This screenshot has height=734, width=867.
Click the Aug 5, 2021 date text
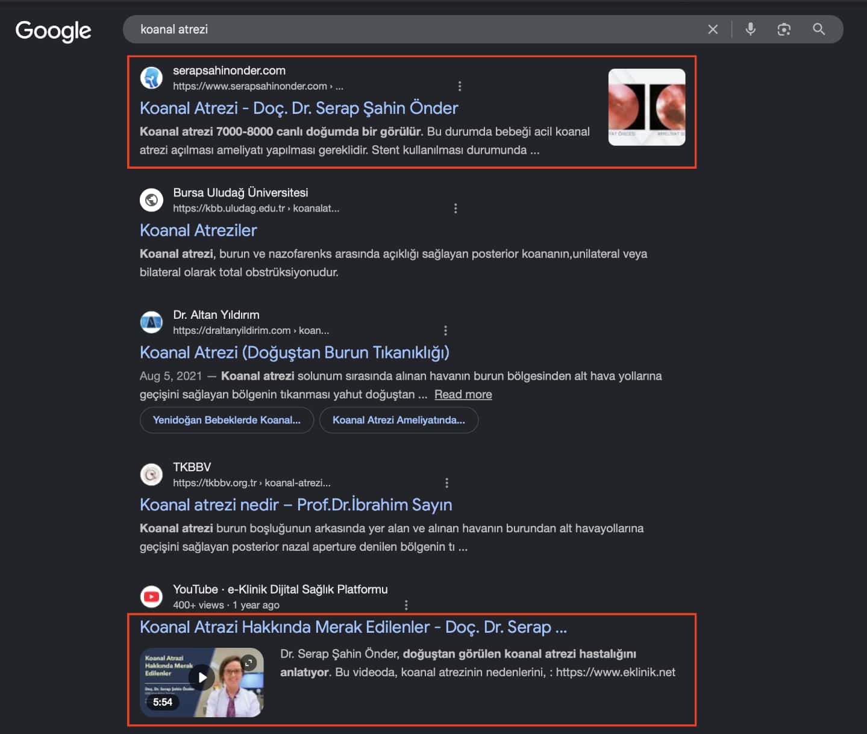click(x=171, y=376)
